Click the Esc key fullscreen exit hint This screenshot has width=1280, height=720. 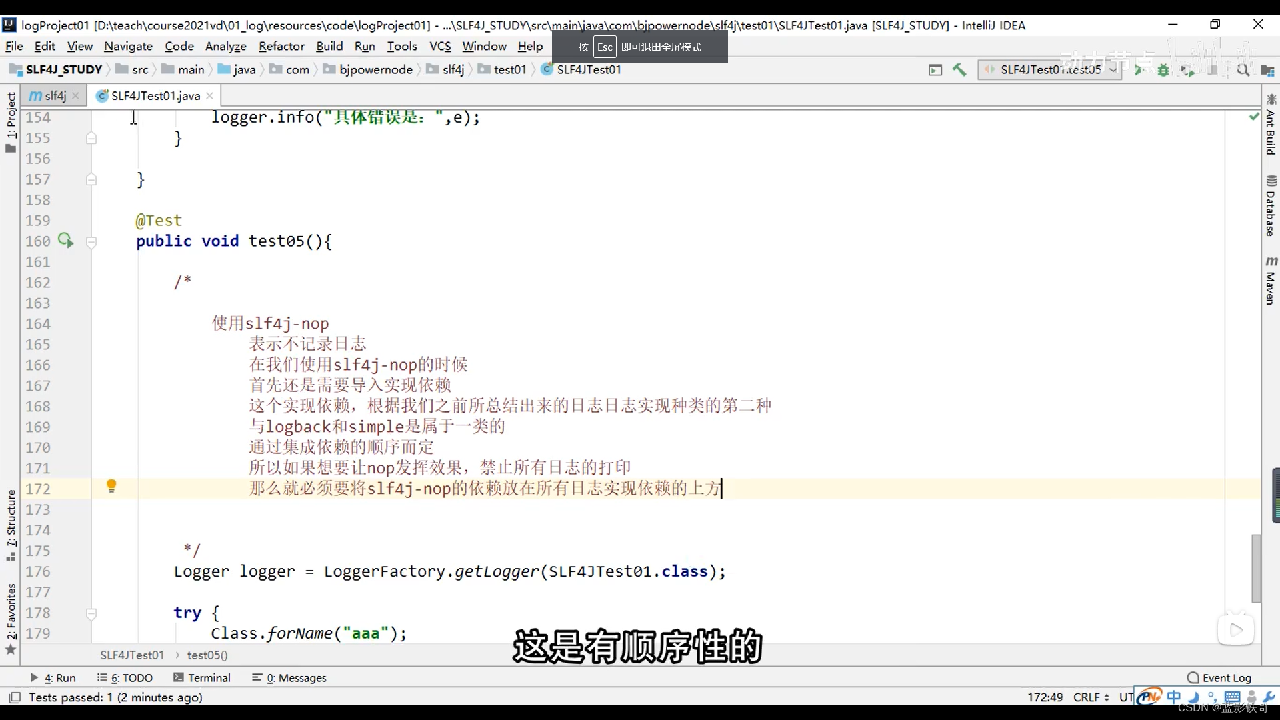(604, 47)
